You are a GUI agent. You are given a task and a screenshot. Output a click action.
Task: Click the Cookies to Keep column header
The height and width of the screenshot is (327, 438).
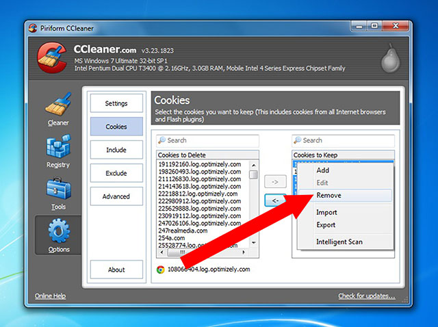coord(344,155)
